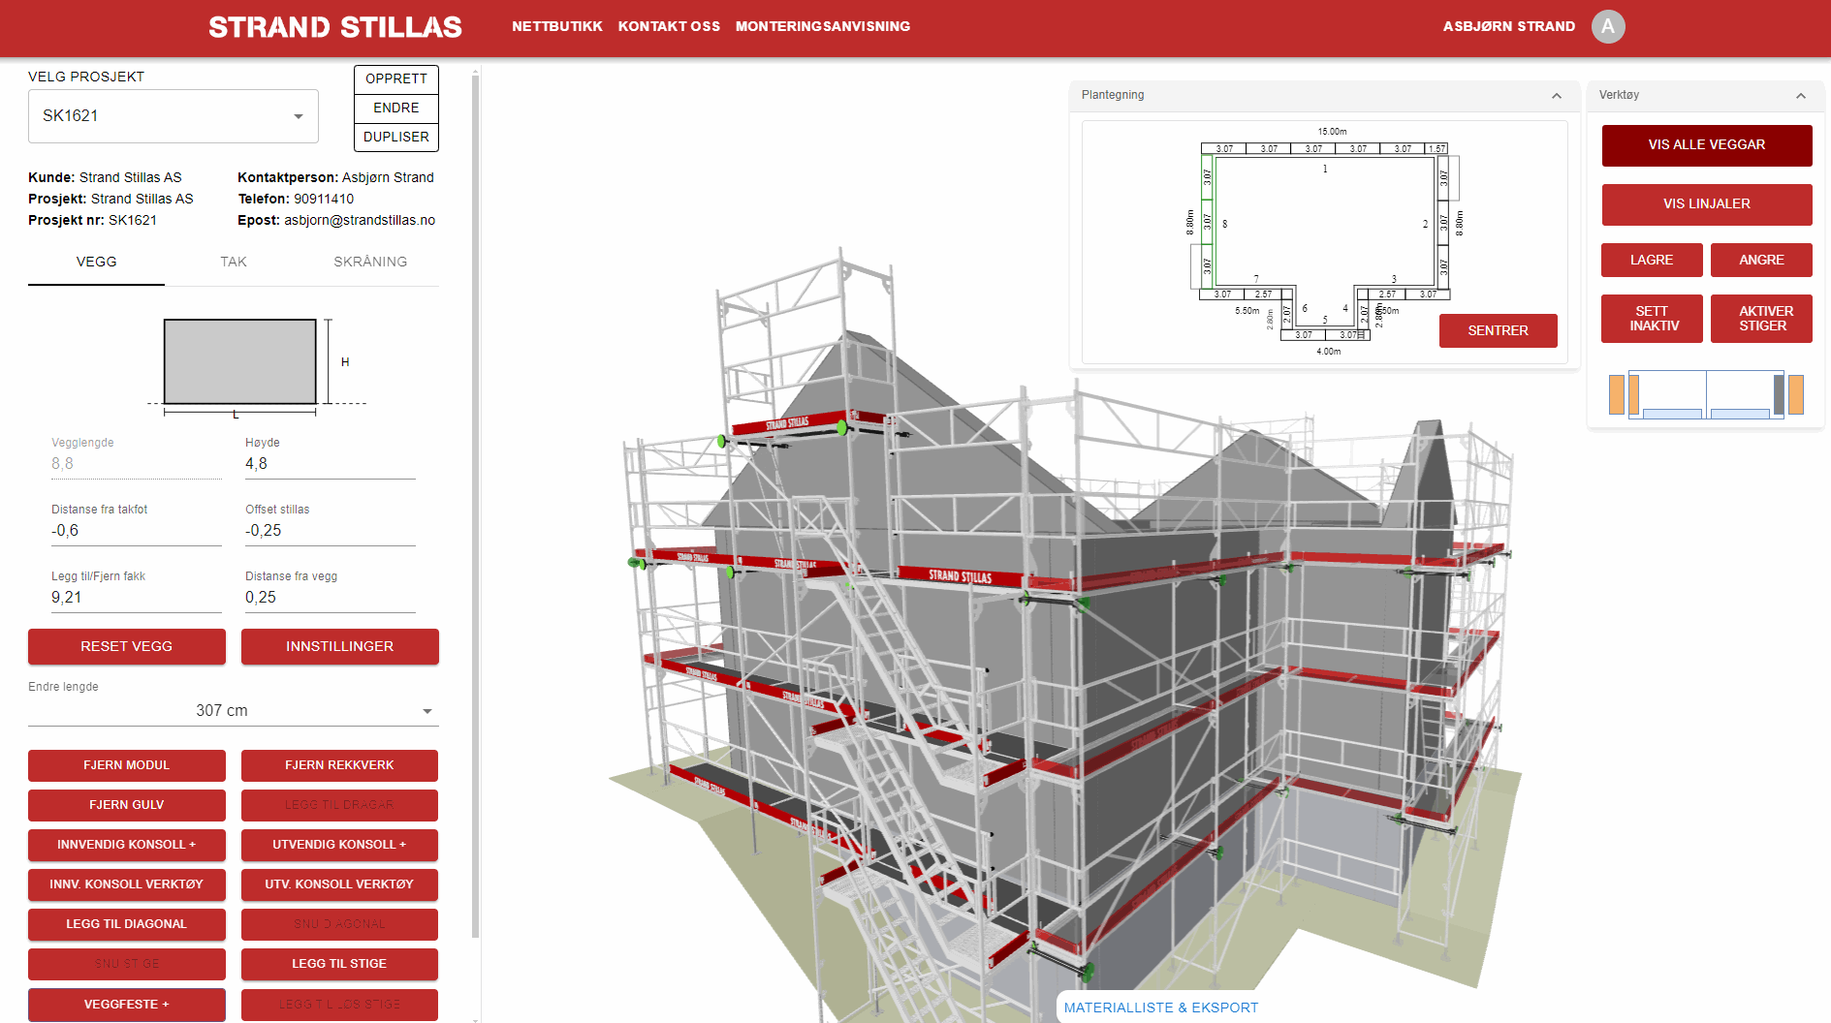The image size is (1831, 1023).
Task: Click the leftmost orange block in scaffold diagram
Action: (x=1616, y=395)
